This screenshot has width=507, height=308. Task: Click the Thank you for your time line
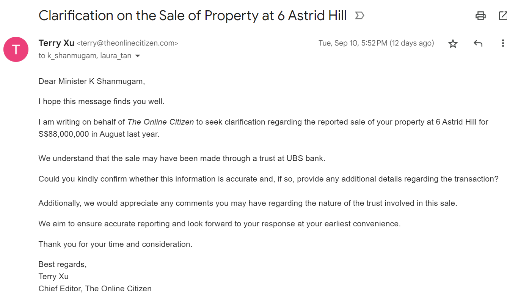[x=116, y=244]
